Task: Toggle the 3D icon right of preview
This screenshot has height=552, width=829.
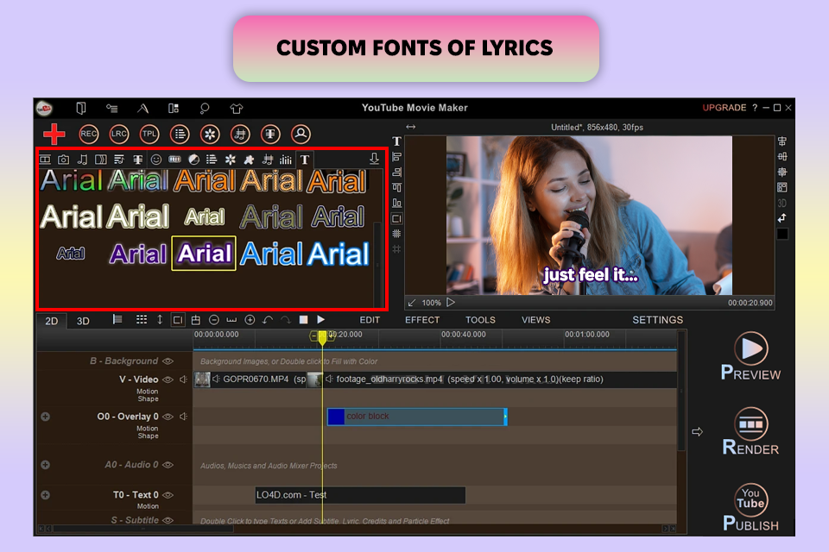Action: pos(782,203)
